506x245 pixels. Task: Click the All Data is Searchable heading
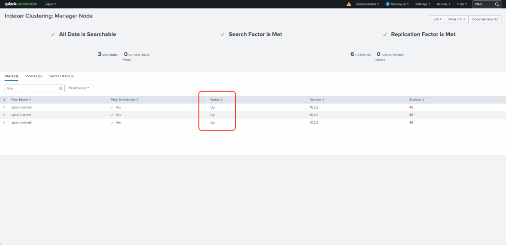(x=88, y=34)
